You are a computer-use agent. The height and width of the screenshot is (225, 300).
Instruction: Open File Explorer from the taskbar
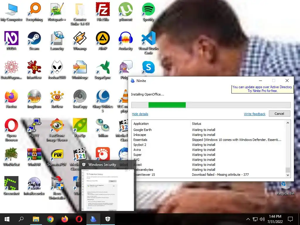[x=36, y=219]
